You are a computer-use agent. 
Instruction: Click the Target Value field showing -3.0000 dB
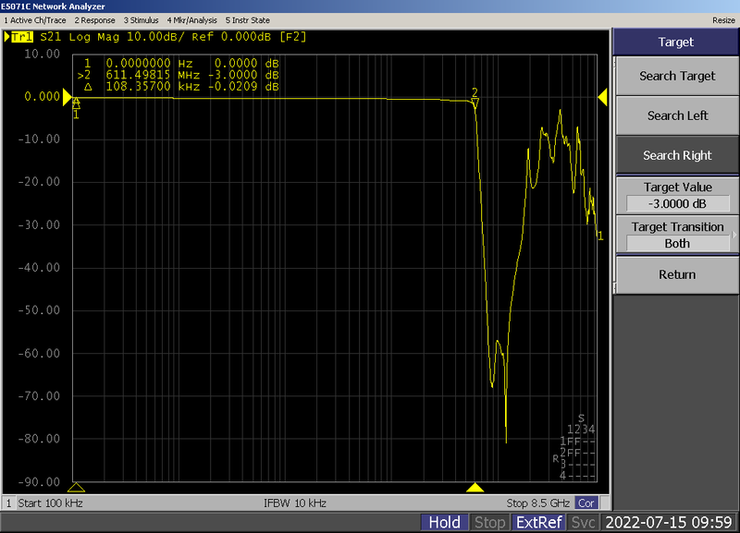(x=677, y=203)
